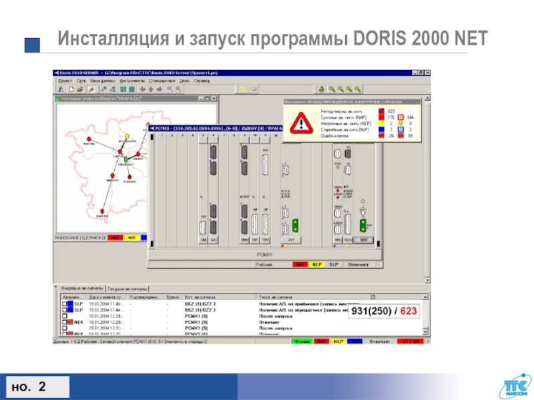Tick the checkbox of the 12:29 После запуска row
Viewport: 534px width, 400px height.
(x=65, y=316)
